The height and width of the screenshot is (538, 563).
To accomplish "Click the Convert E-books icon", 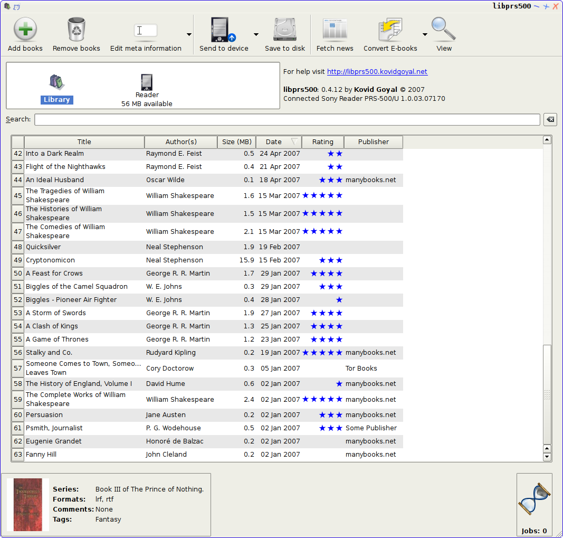I will (x=390, y=30).
